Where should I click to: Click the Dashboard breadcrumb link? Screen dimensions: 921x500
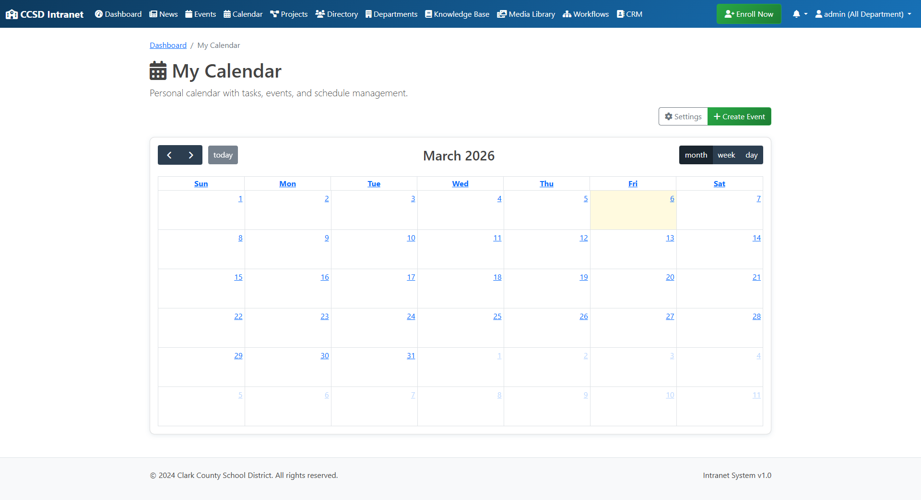(168, 45)
